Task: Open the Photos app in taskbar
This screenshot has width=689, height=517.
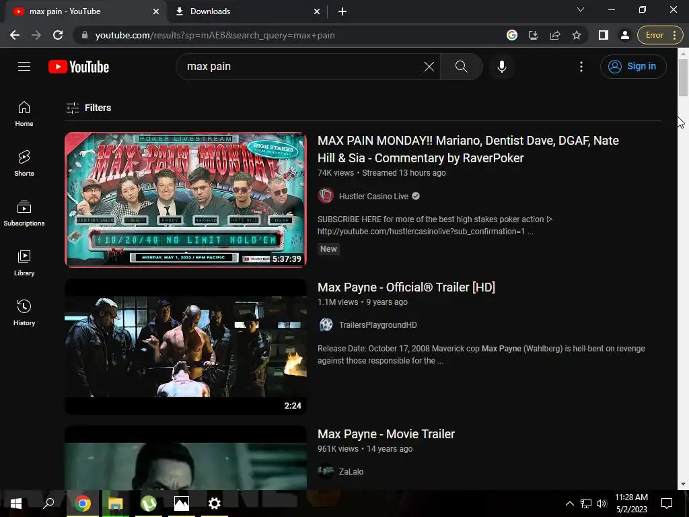Action: coord(182,504)
